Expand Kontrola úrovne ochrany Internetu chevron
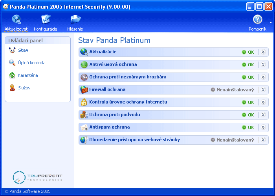Screen dimensions: 275x196 click(263, 102)
